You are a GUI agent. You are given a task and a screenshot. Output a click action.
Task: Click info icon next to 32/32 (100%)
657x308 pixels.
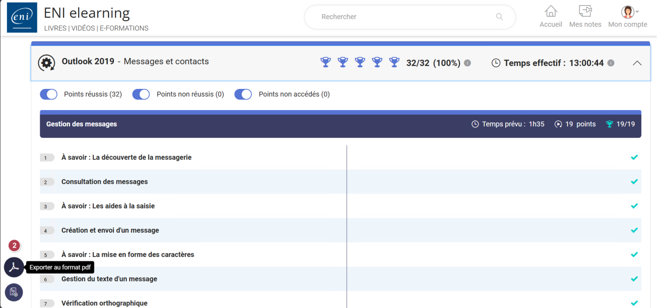[467, 63]
